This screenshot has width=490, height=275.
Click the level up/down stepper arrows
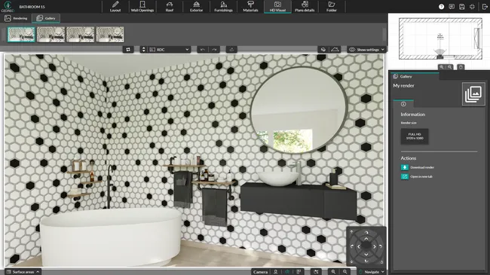point(143,50)
